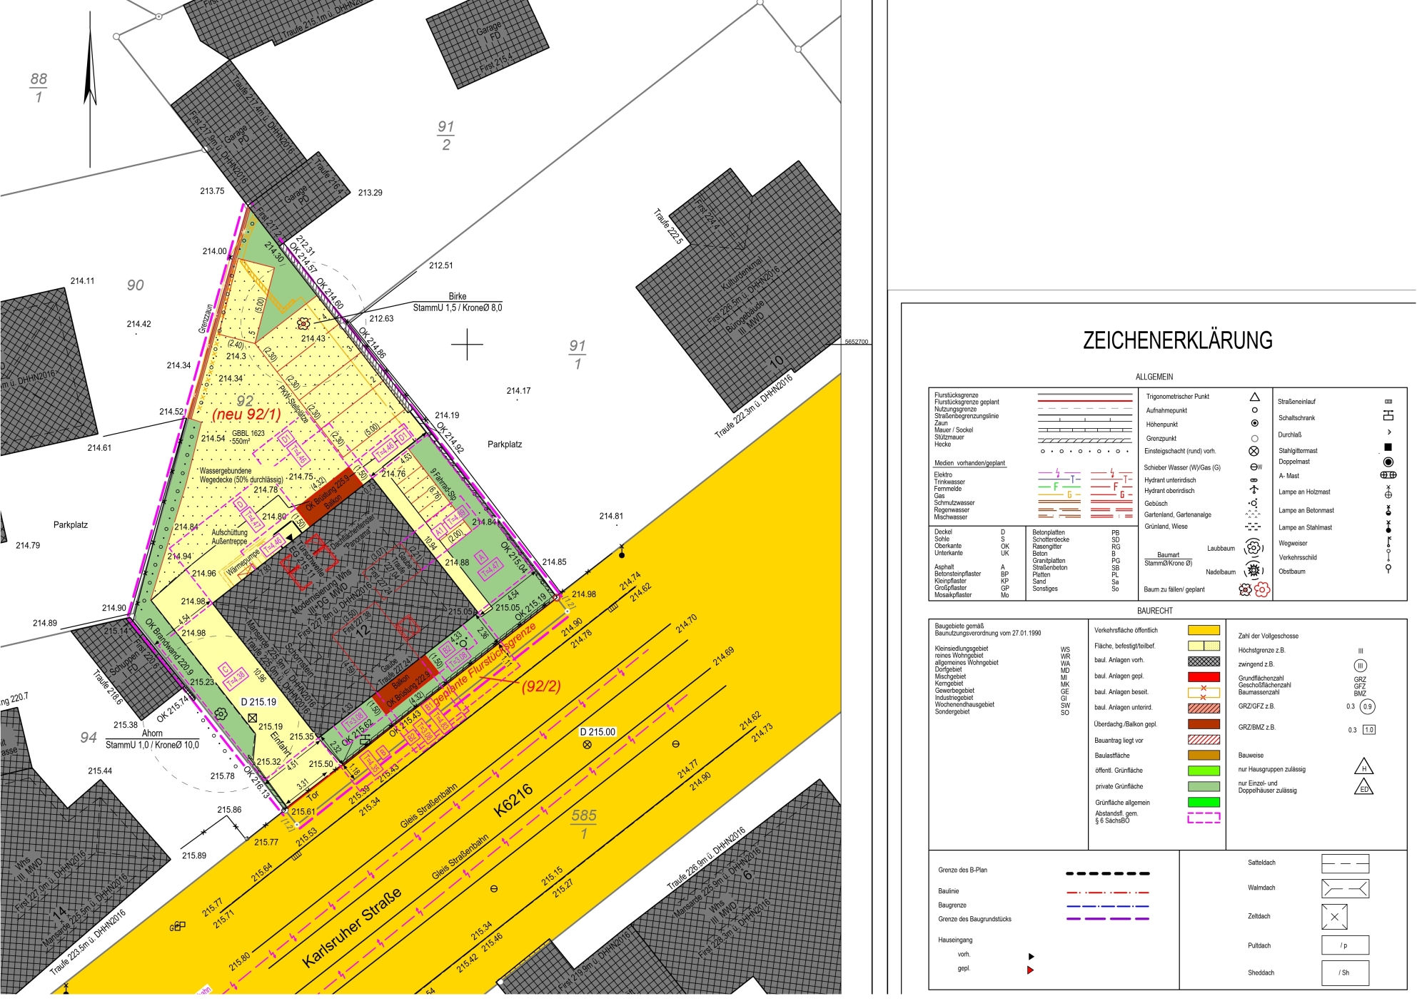Click the red baul. Anlagen gepl. swatch
Image resolution: width=1417 pixels, height=1001 pixels.
click(1204, 676)
